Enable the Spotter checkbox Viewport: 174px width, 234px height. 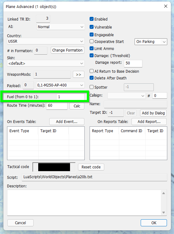pos(91,87)
